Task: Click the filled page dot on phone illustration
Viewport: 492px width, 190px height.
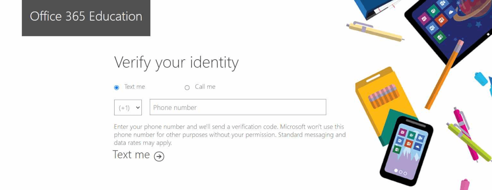Action: [x=396, y=170]
